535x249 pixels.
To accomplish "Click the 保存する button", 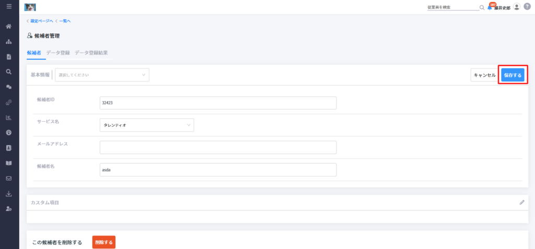I will pyautogui.click(x=513, y=75).
